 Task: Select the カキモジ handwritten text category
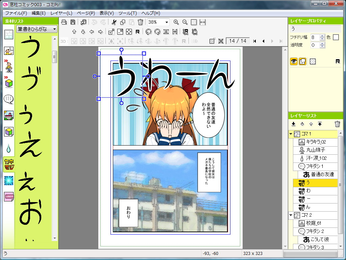click(9, 165)
